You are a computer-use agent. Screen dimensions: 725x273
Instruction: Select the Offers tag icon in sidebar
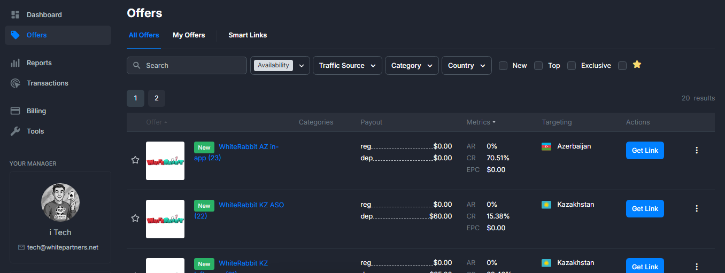pos(15,35)
